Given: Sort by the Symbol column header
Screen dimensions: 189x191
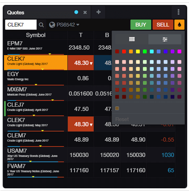Looking at the screenshot, I should click(36, 35).
